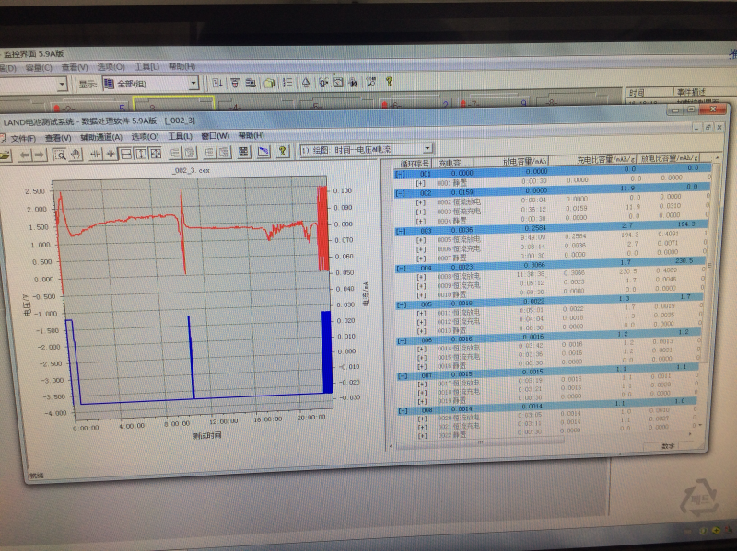
Task: Collapse cycle 001 row
Action: click(400, 175)
